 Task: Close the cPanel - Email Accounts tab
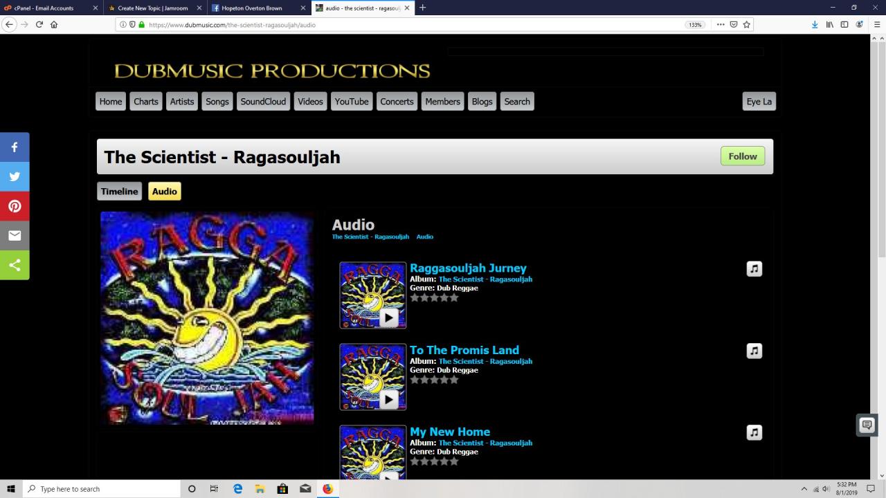(96, 8)
